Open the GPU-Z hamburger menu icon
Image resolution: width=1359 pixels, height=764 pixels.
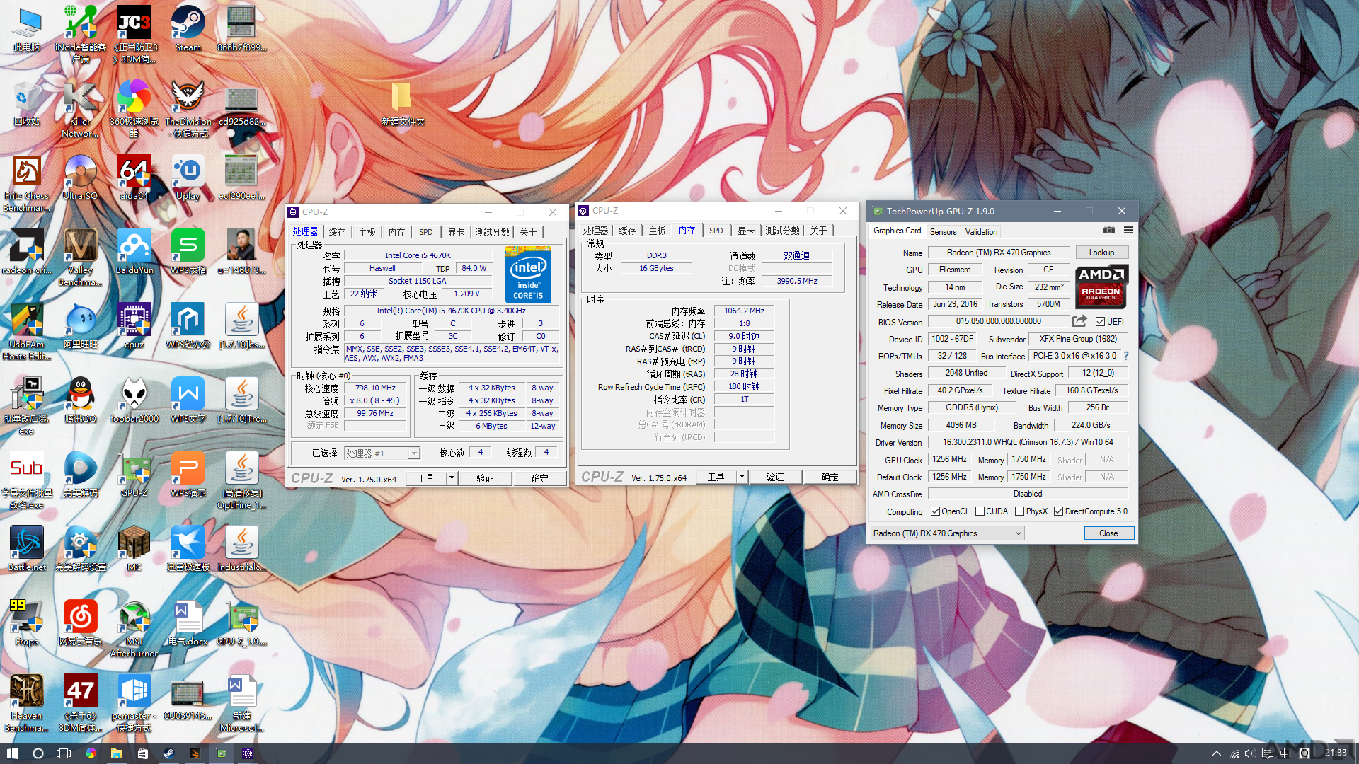[1128, 231]
